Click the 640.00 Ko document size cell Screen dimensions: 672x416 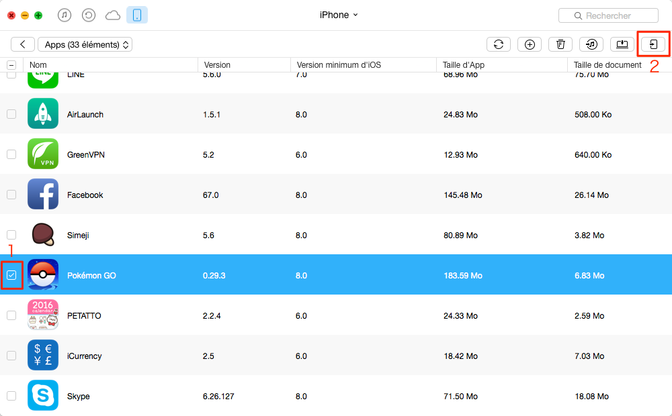(x=593, y=154)
